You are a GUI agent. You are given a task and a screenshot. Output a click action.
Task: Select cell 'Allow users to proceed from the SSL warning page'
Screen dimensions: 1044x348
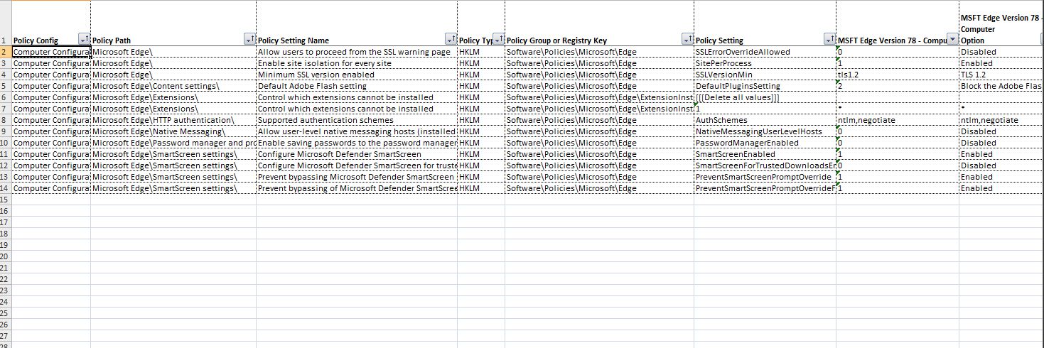coord(357,52)
